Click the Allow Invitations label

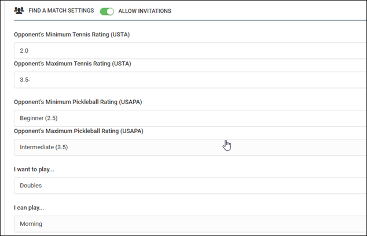(x=145, y=11)
